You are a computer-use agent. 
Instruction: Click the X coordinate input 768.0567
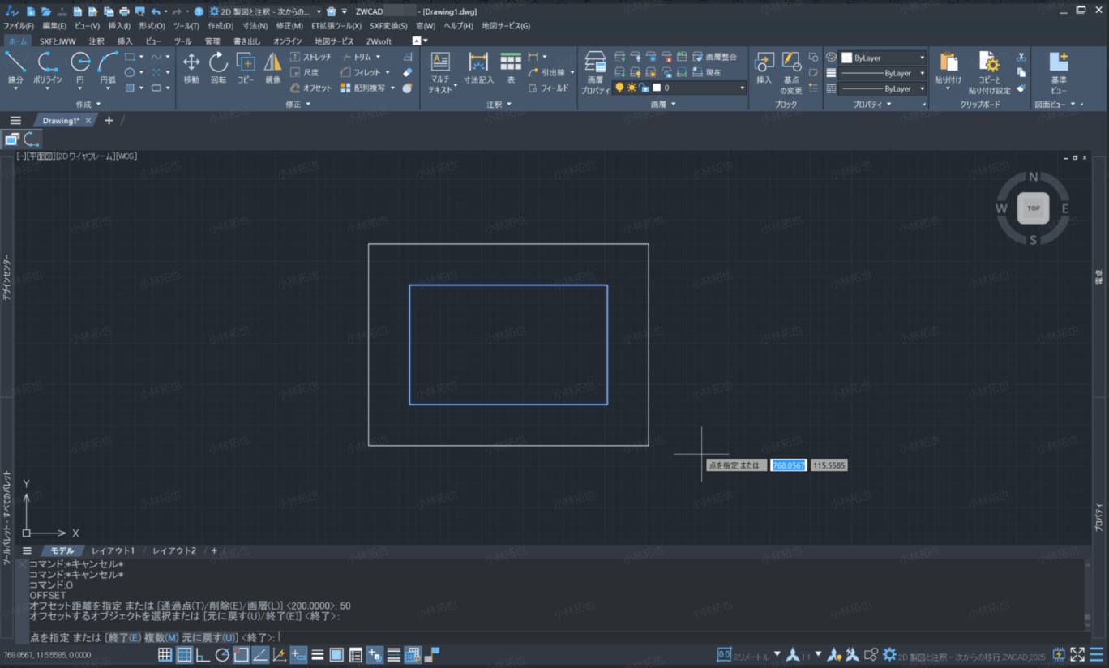click(x=788, y=465)
